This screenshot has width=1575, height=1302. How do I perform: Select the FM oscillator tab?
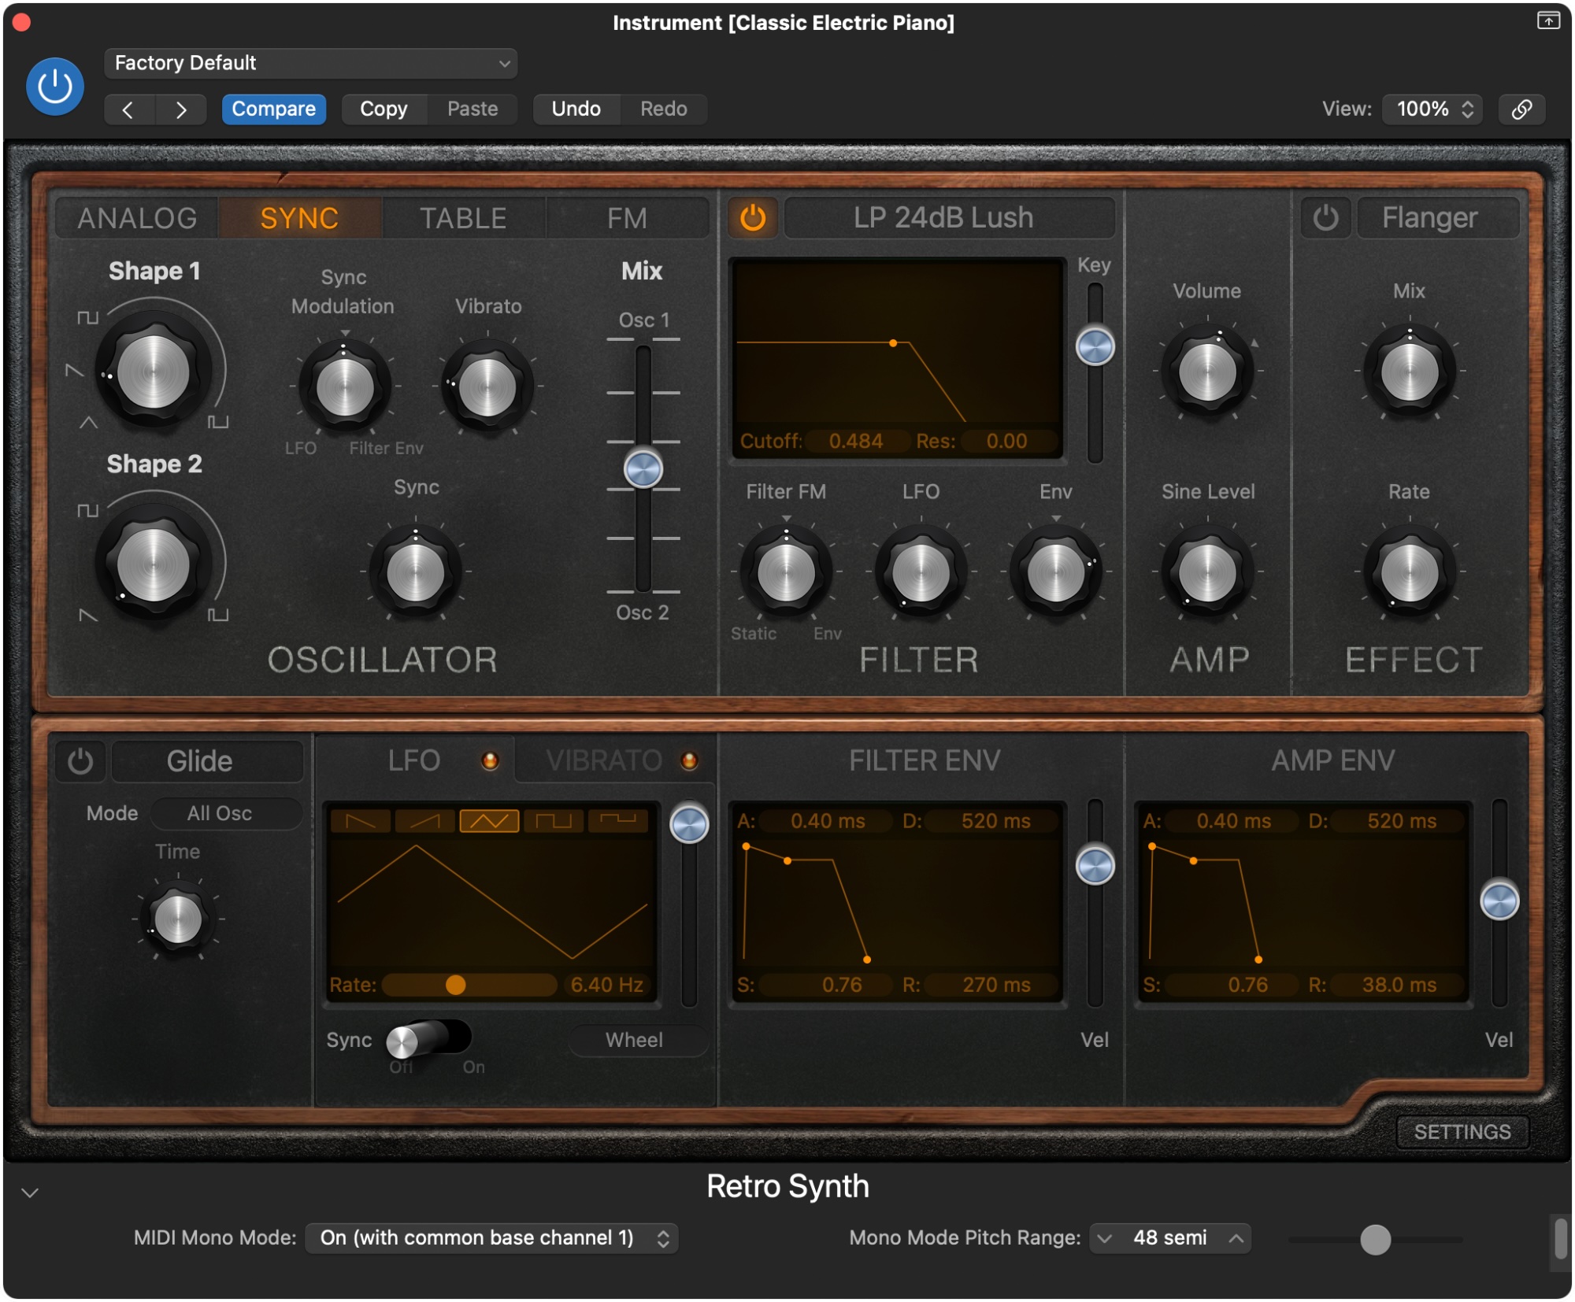click(x=627, y=218)
